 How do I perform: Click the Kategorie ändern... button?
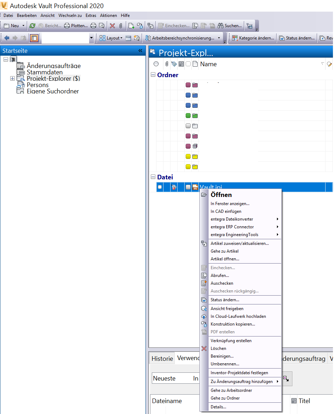pyautogui.click(x=253, y=38)
